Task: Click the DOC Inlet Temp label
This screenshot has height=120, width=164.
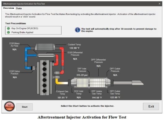Action: (79, 92)
